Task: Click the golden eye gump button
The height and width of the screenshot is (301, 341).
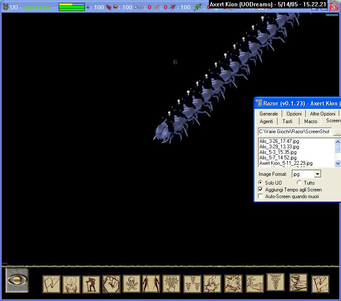Action: 17,280
